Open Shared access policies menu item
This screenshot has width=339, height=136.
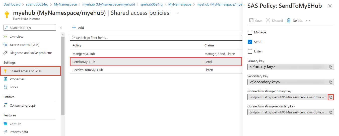click(26, 71)
